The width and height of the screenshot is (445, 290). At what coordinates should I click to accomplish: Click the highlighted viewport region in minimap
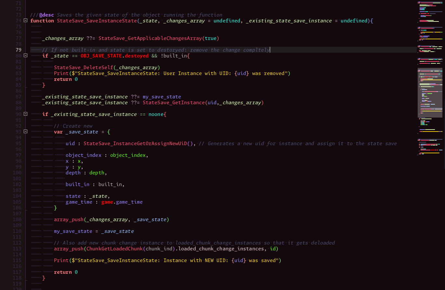click(430, 93)
